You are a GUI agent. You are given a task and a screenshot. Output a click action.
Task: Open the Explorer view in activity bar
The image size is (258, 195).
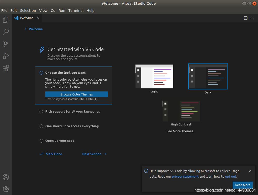[6, 20]
